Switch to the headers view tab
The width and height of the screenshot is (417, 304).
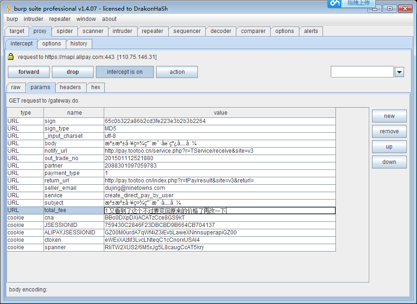pos(70,87)
